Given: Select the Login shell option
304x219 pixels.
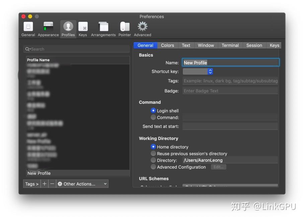Looking at the screenshot, I should point(153,111).
